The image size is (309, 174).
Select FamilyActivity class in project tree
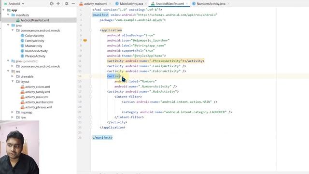pos(34,41)
